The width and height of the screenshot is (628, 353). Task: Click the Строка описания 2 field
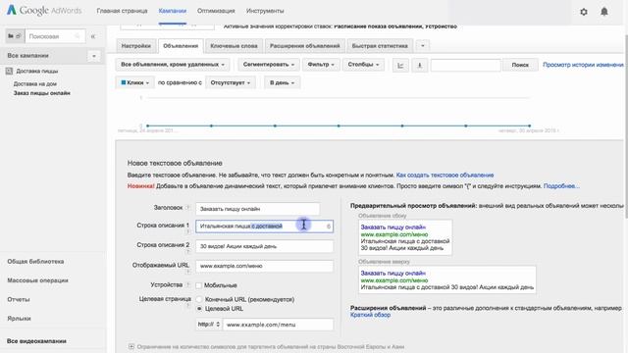pyautogui.click(x=264, y=246)
